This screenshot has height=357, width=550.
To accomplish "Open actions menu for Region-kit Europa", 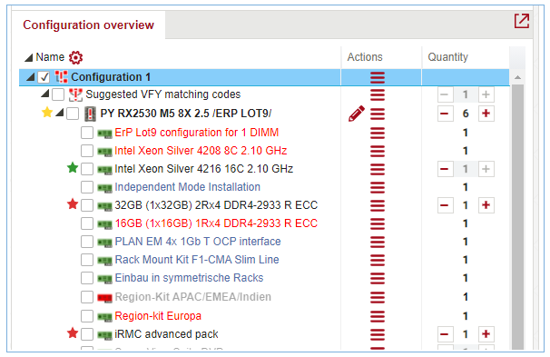I will pos(378,316).
